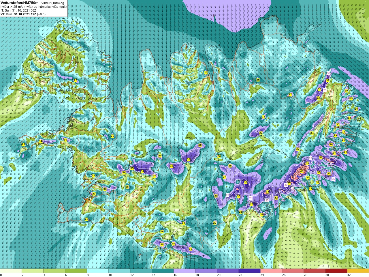Pick the 12–14 teal legend swatch
369x277 pixels.
coord(141,271)
